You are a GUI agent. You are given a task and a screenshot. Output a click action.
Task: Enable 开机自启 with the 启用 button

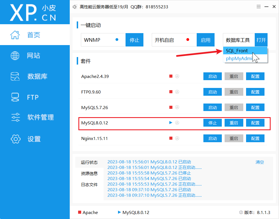click(206, 40)
